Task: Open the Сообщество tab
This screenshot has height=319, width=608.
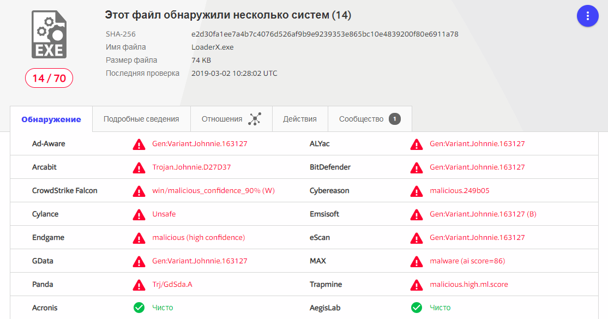Action: [361, 119]
